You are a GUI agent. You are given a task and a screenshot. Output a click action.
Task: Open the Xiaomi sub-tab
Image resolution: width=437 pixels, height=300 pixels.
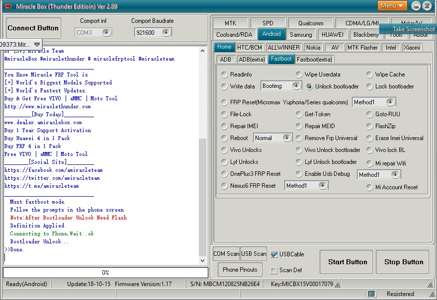(412, 48)
